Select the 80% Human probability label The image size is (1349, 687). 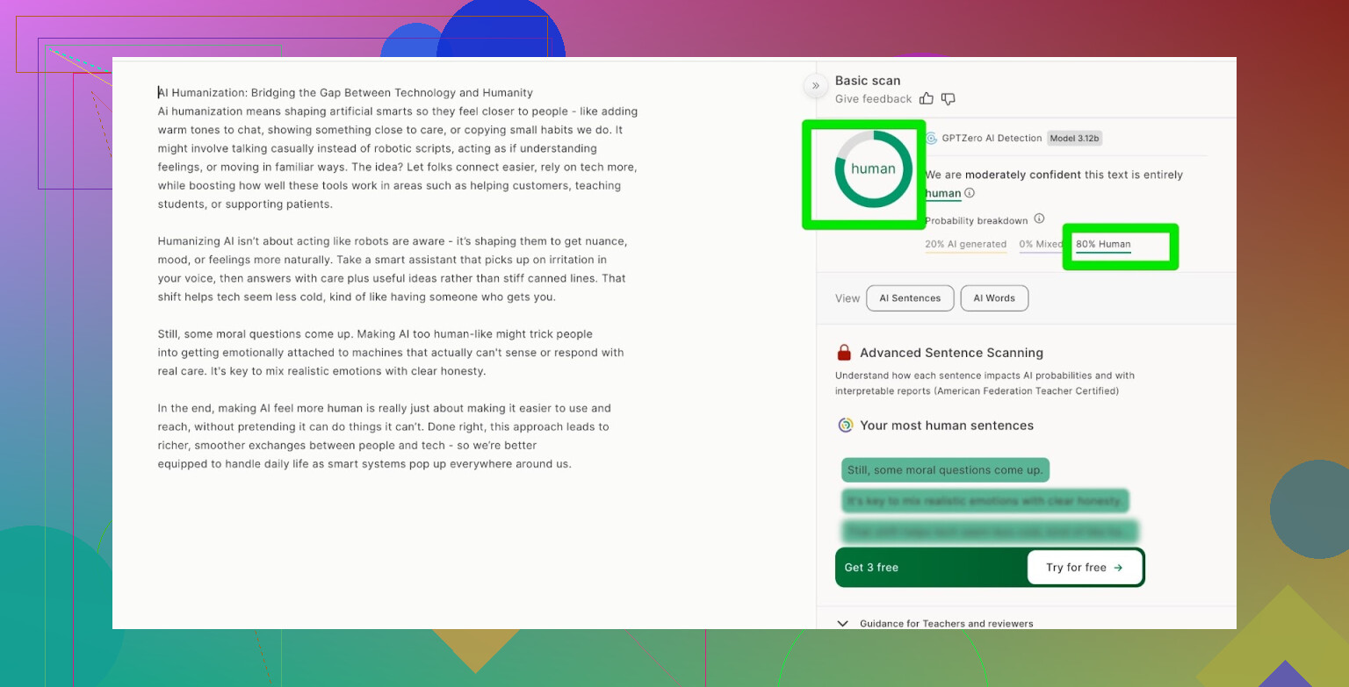[x=1103, y=245]
